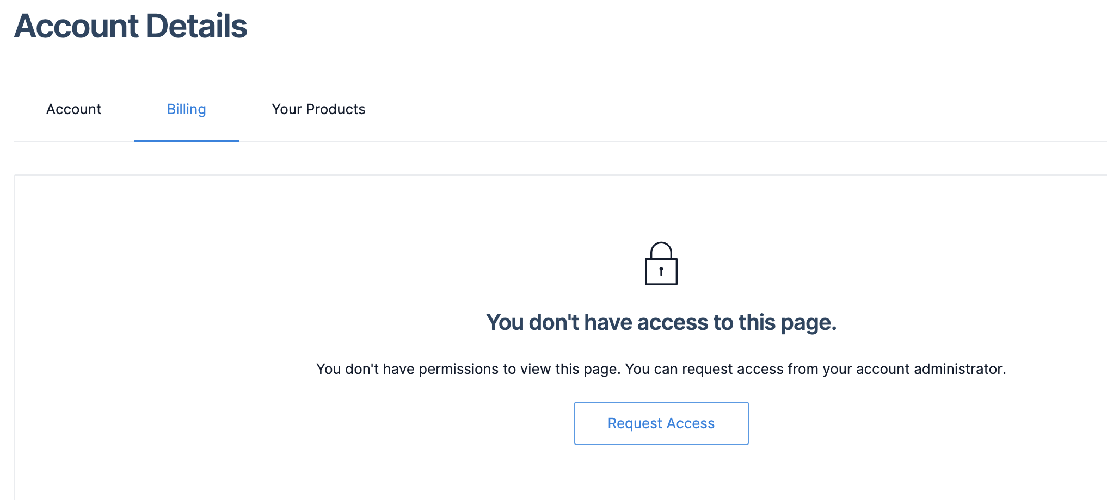The image size is (1107, 500).
Task: Click the permissions explanation paragraph
Action: click(x=661, y=369)
